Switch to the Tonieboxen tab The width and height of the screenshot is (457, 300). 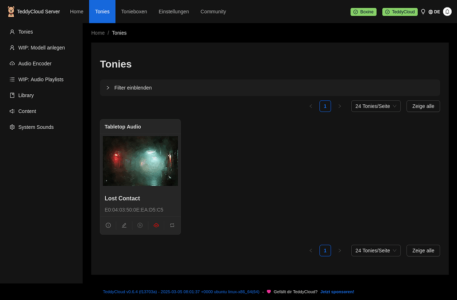134,12
